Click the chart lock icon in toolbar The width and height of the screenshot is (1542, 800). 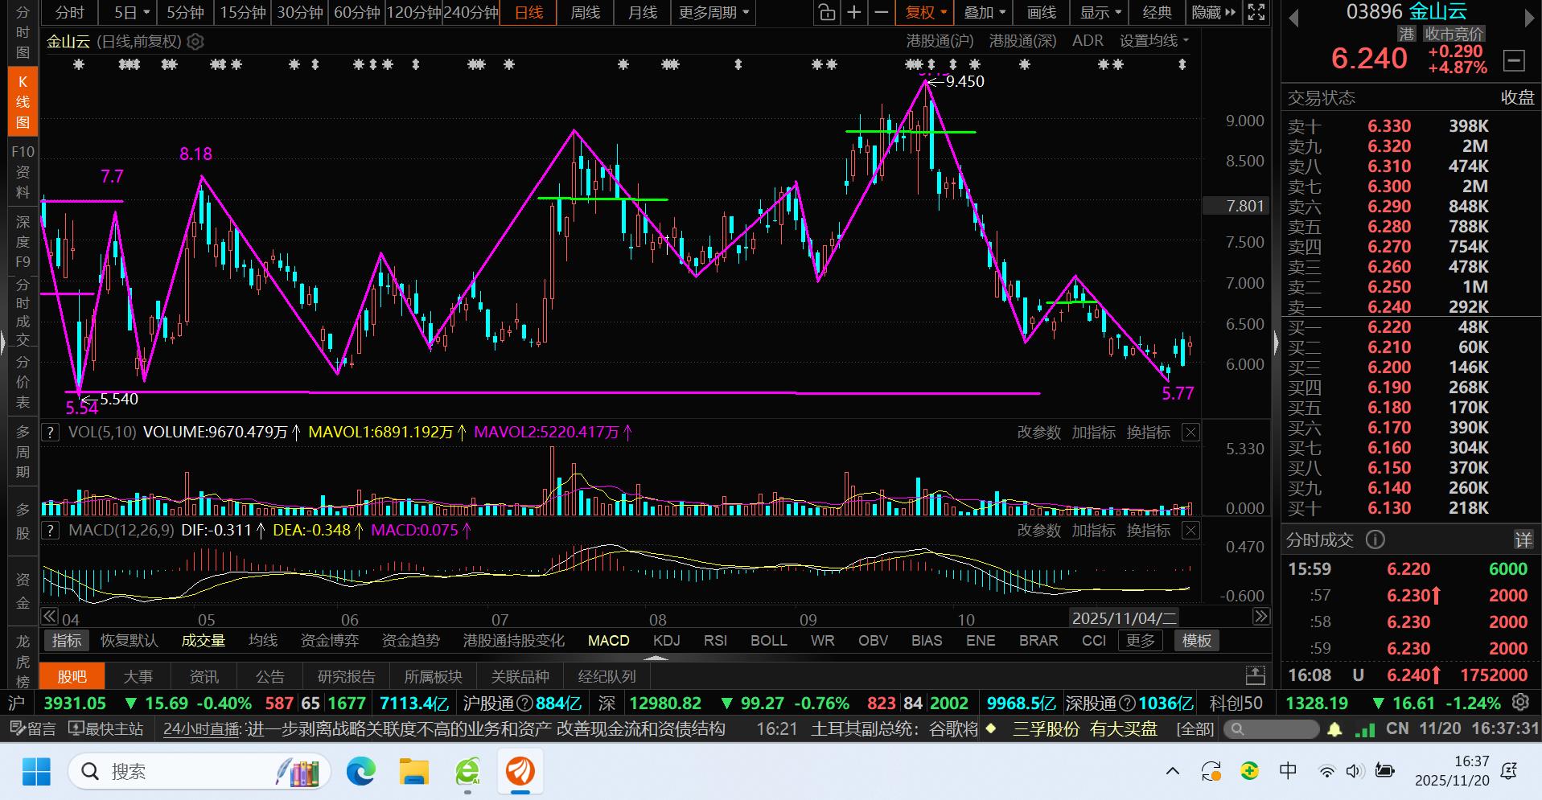tap(826, 13)
